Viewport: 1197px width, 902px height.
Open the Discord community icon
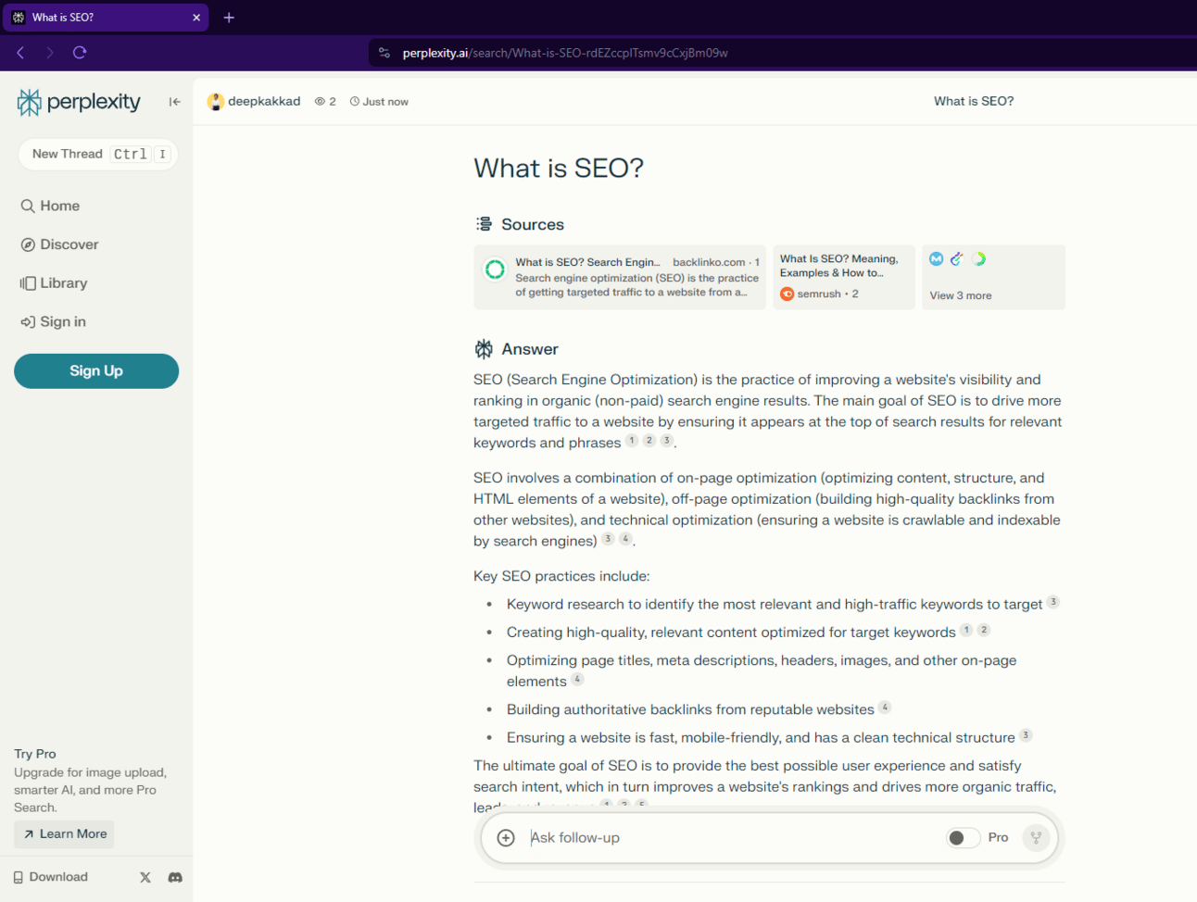click(x=175, y=877)
